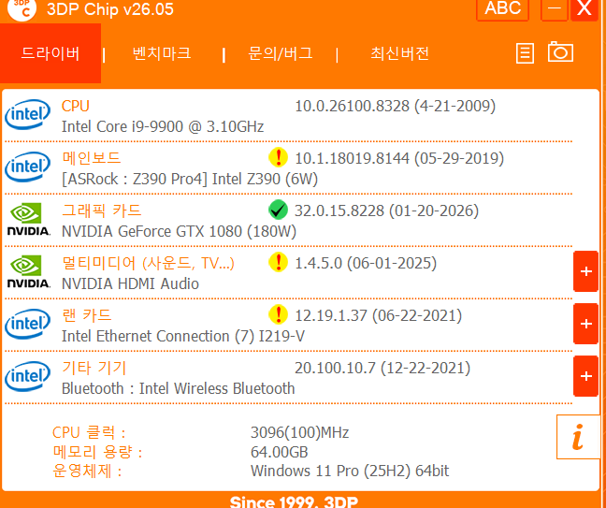Open the 랜 카드 driver link
Screen dimensions: 606x508
coord(87,315)
